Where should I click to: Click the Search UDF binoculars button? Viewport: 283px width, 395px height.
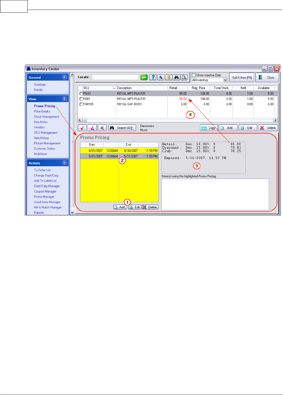point(122,128)
